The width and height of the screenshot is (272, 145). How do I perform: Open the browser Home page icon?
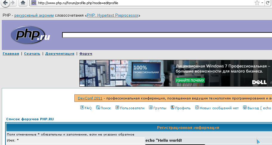[x=23, y=3]
